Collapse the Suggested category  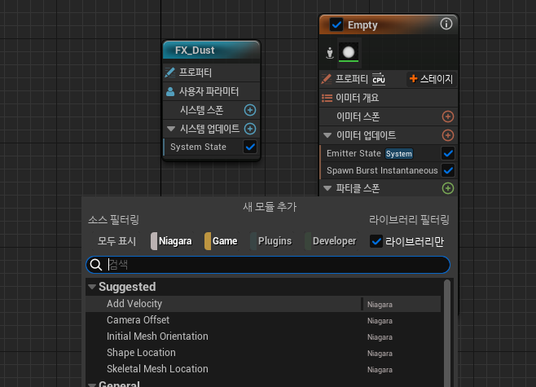point(91,287)
